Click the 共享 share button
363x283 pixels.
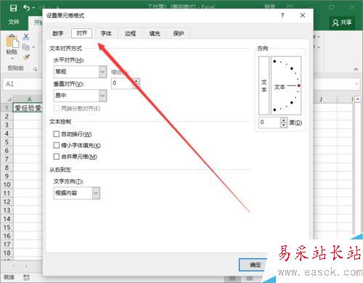click(342, 22)
